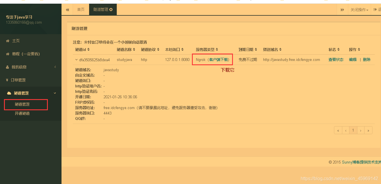Select 开通隧道 submenu item
This screenshot has width=381, height=184.
tap(22, 114)
